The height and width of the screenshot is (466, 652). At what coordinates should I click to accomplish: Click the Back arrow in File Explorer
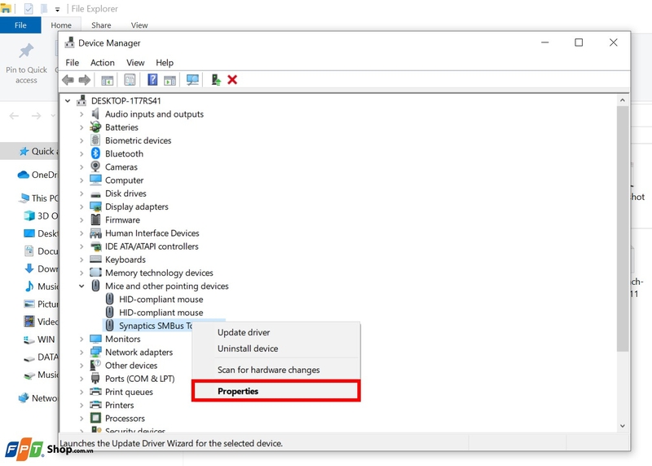point(14,116)
